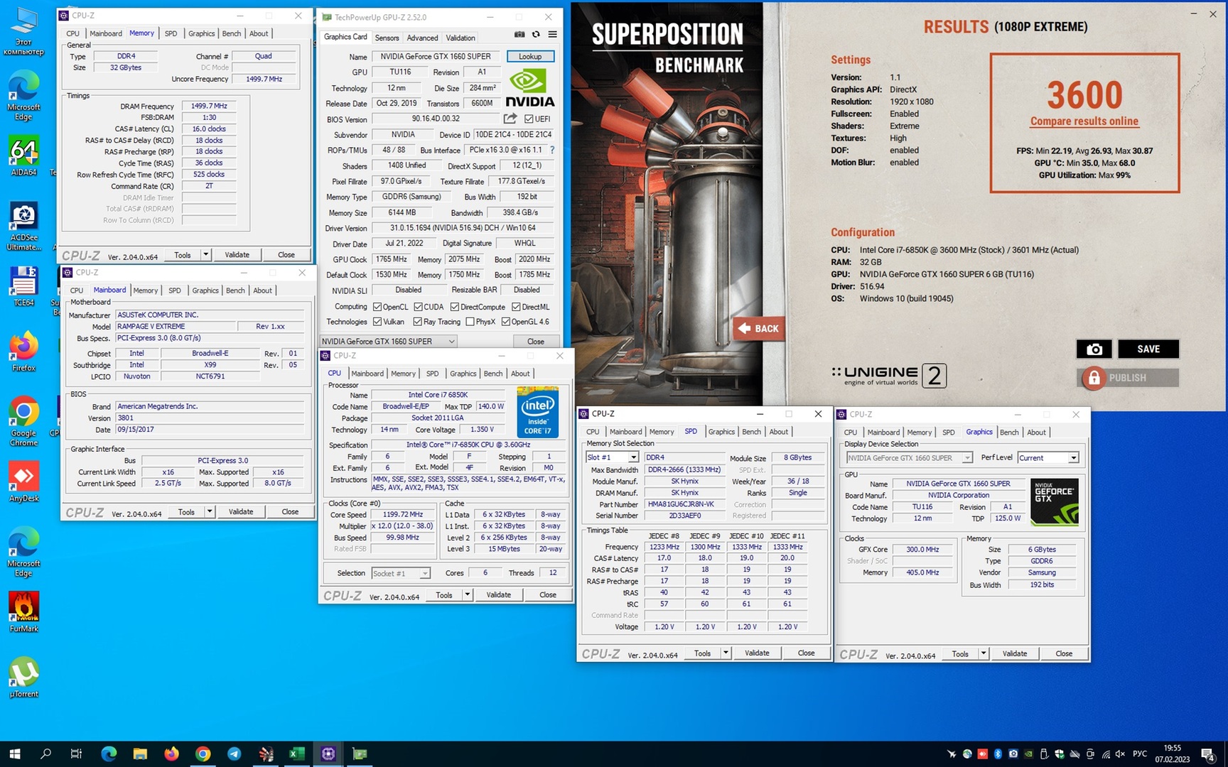
Task: Click the CPU-Z taskbar icon
Action: point(328,754)
